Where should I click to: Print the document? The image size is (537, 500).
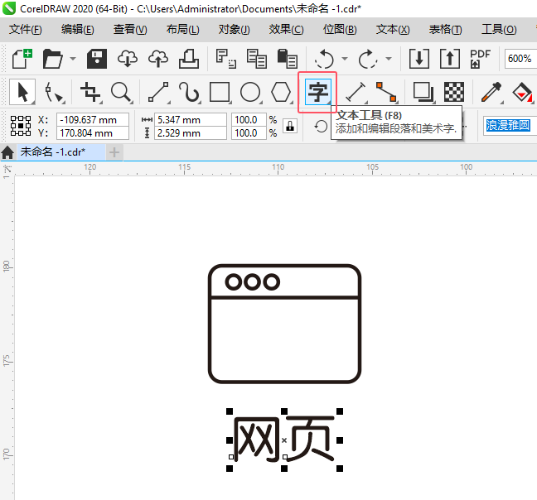[x=189, y=59]
